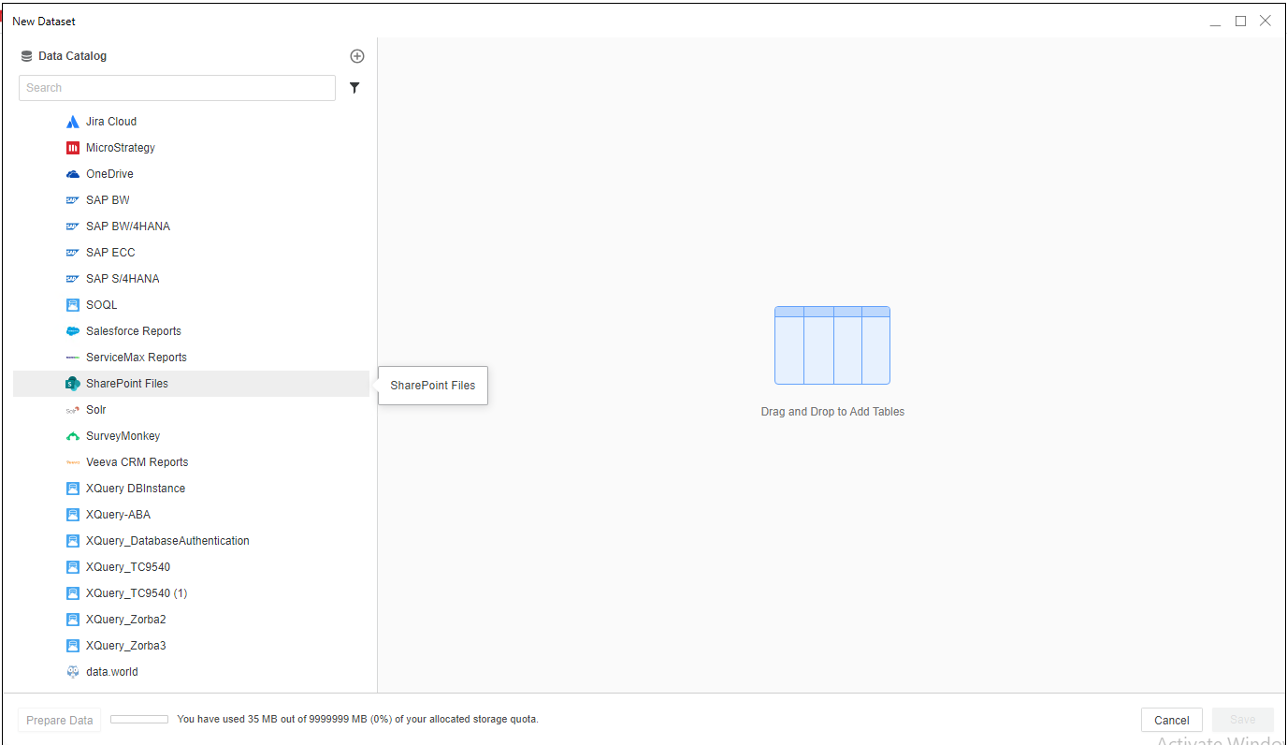Click the Prepare Data button
The image size is (1287, 745).
click(59, 720)
